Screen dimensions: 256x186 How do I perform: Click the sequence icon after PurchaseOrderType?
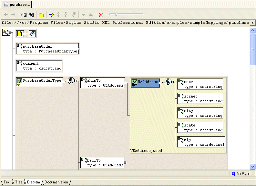(x=71, y=81)
